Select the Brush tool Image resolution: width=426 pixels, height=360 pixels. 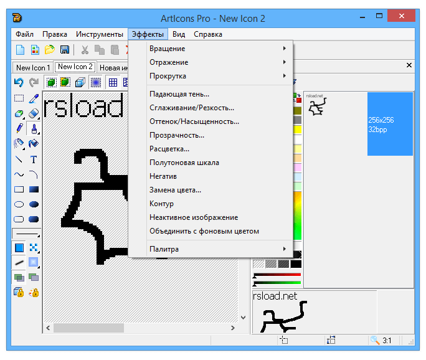tap(34, 128)
